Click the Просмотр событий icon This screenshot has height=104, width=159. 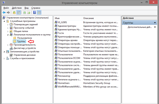tap(11, 28)
